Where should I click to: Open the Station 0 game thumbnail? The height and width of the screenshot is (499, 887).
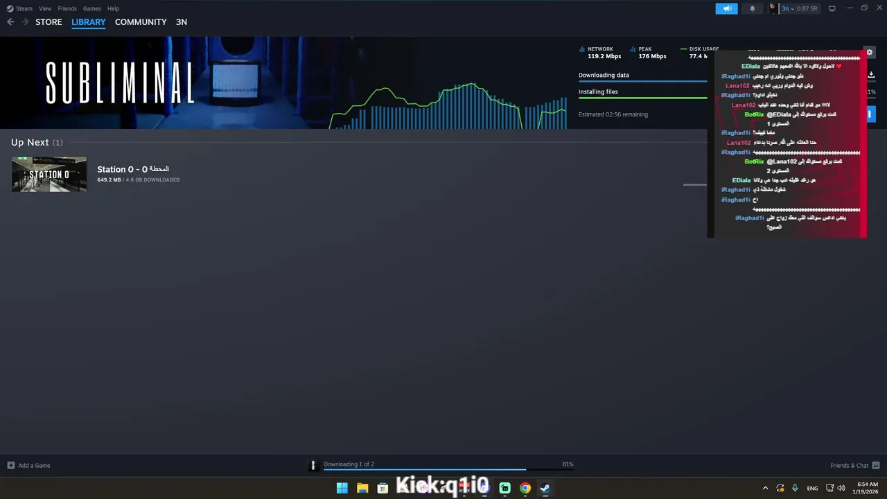click(49, 174)
